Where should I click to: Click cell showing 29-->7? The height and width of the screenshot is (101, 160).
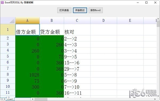[77, 68]
